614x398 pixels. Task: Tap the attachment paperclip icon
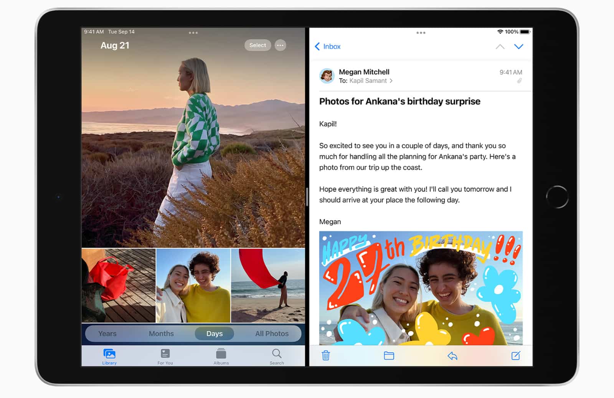point(519,81)
